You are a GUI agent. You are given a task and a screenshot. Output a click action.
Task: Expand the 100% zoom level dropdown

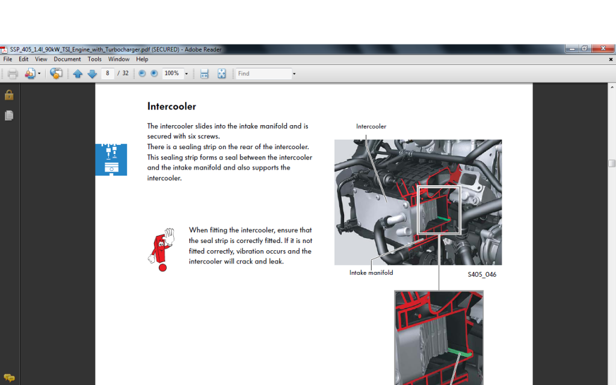coord(186,74)
